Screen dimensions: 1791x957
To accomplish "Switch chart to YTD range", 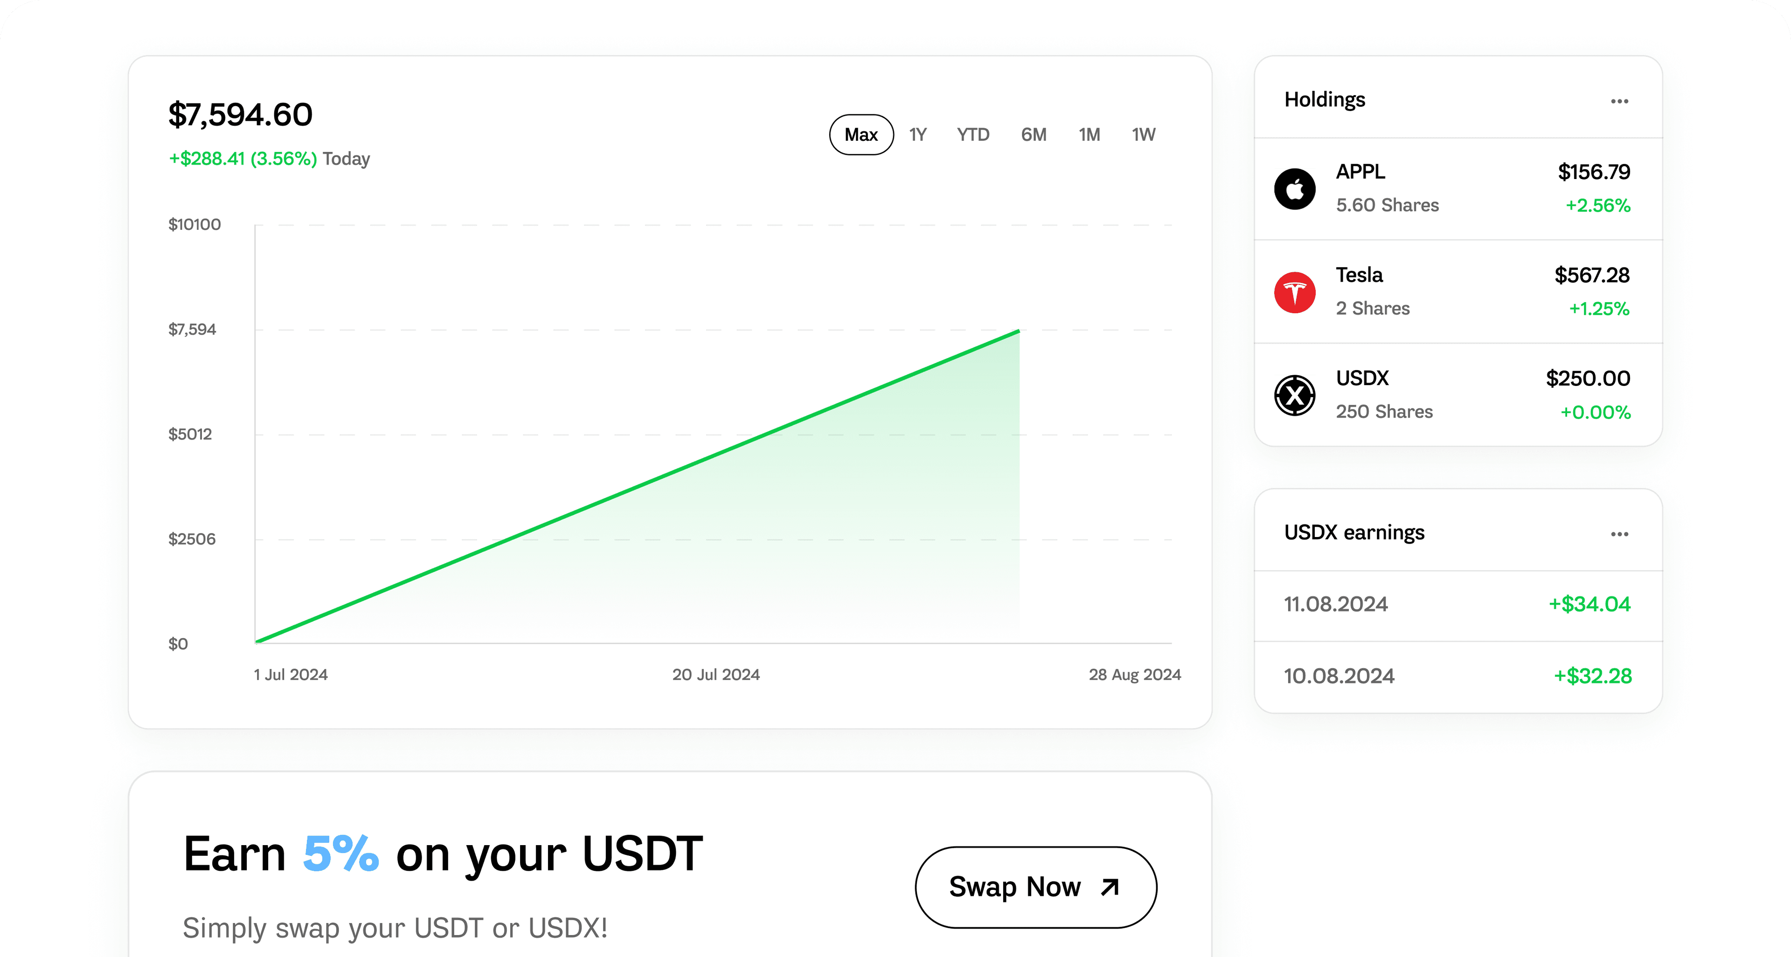I will tap(972, 135).
